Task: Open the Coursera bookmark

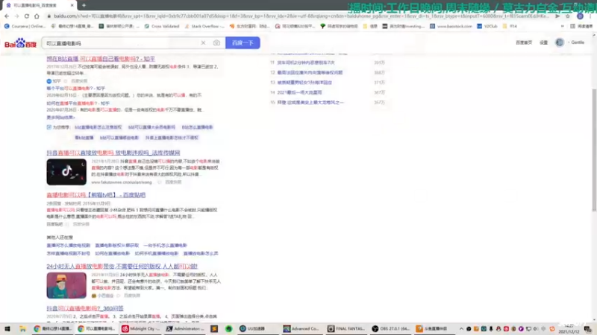Action: (25, 26)
